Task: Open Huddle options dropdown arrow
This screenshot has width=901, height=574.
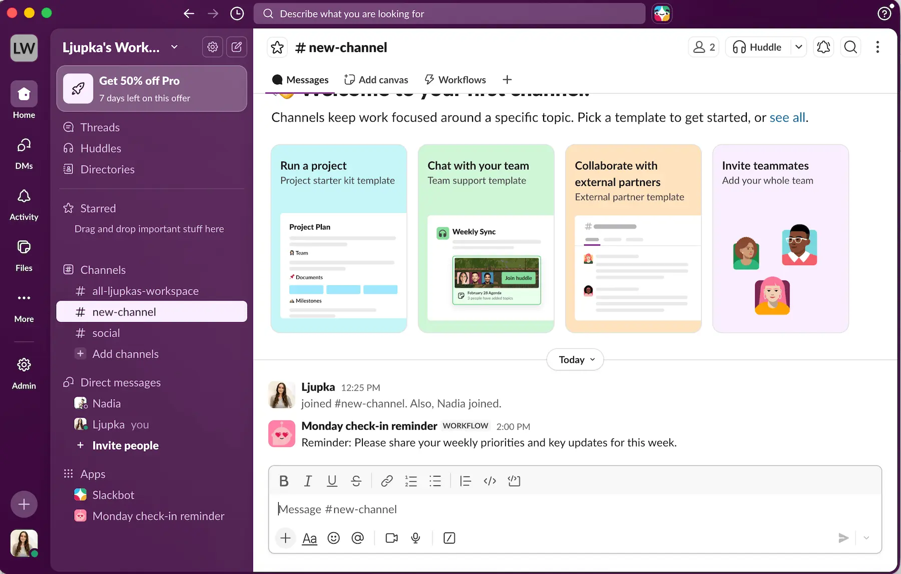Action: (x=799, y=47)
